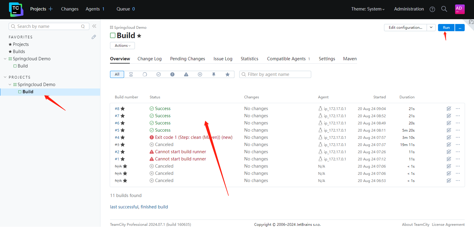Collapse the PROJECTS section
Image resolution: width=474 pixels, height=227 pixels.
pos(5,77)
